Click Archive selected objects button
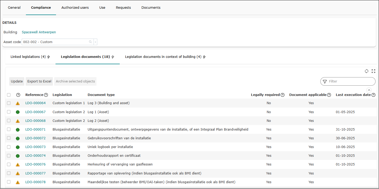 (75, 81)
